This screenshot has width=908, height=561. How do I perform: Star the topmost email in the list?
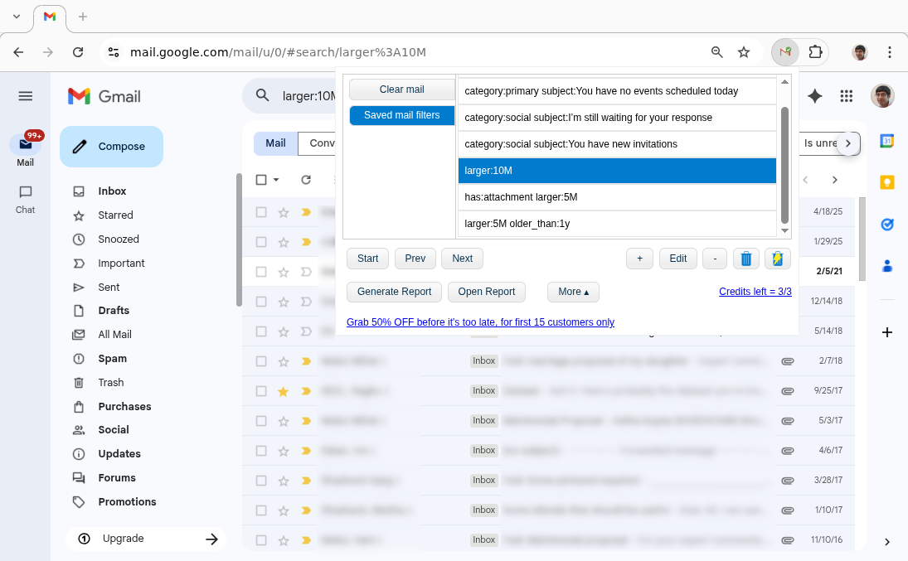pyautogui.click(x=283, y=211)
